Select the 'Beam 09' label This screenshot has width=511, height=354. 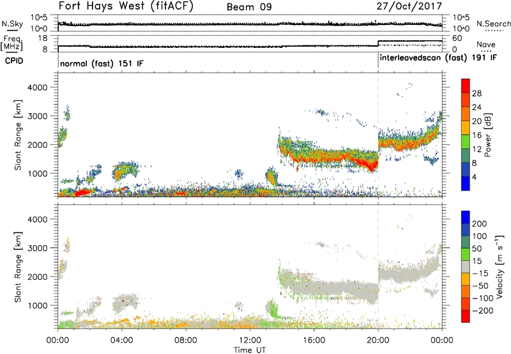click(x=249, y=7)
